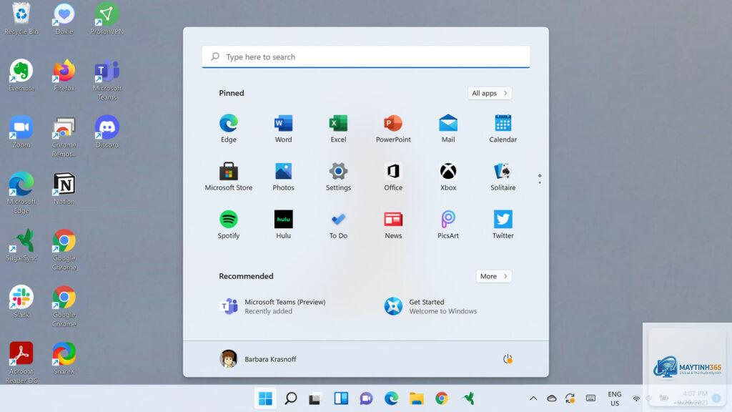Viewport: 732px width, 412px height.
Task: Start the Solitaire game
Action: coord(503,176)
